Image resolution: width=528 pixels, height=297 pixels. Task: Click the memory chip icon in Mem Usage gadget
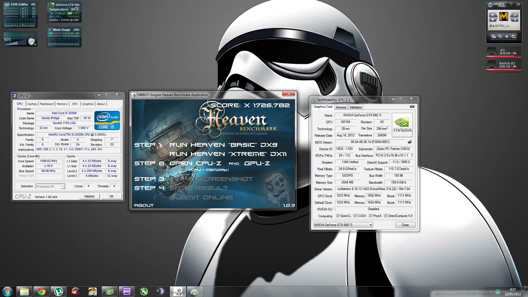[x=50, y=30]
